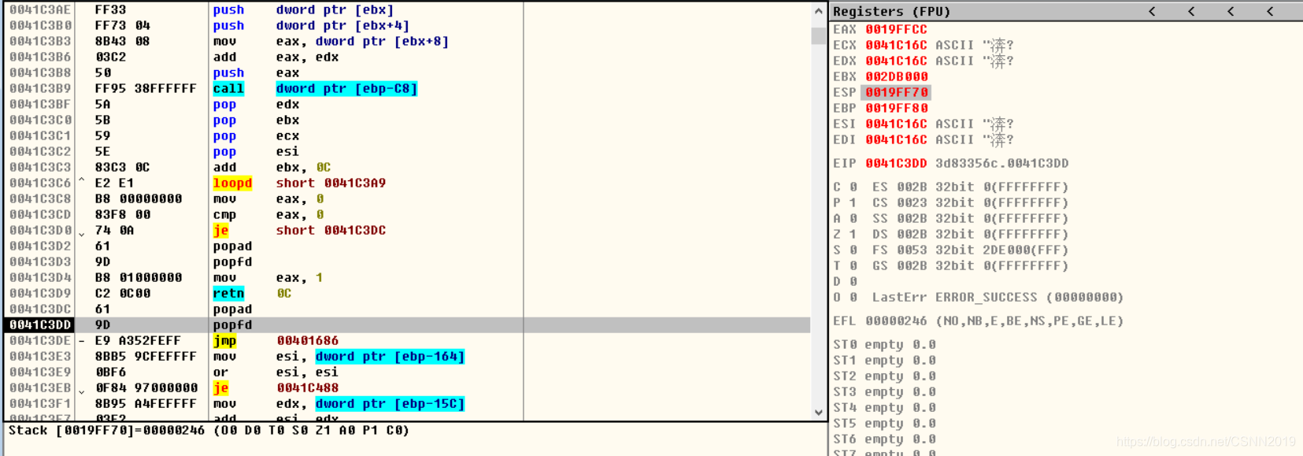1303x456 pixels.
Task: Click the disassembly vertical scrollbar thumb
Action: tap(818, 36)
